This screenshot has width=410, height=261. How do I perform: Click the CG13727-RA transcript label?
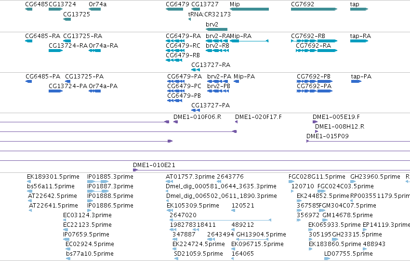click(211, 65)
